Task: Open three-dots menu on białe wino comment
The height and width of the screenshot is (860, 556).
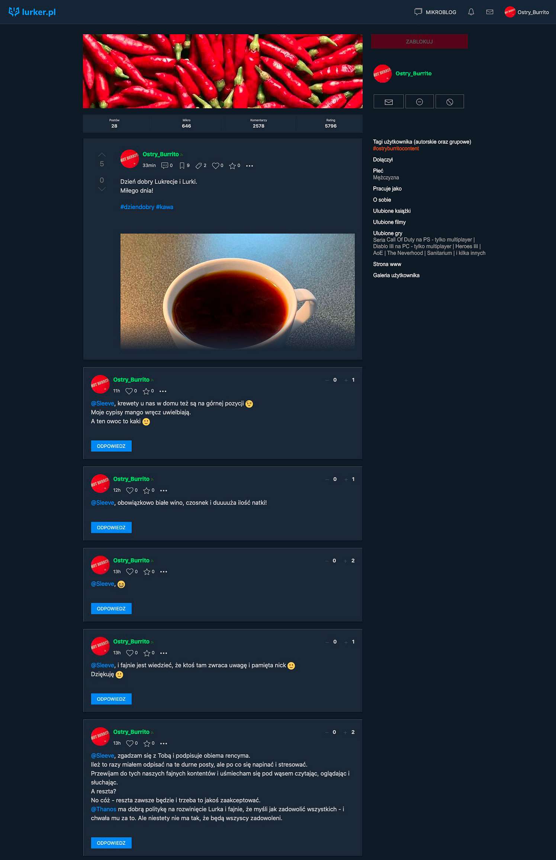Action: (164, 491)
